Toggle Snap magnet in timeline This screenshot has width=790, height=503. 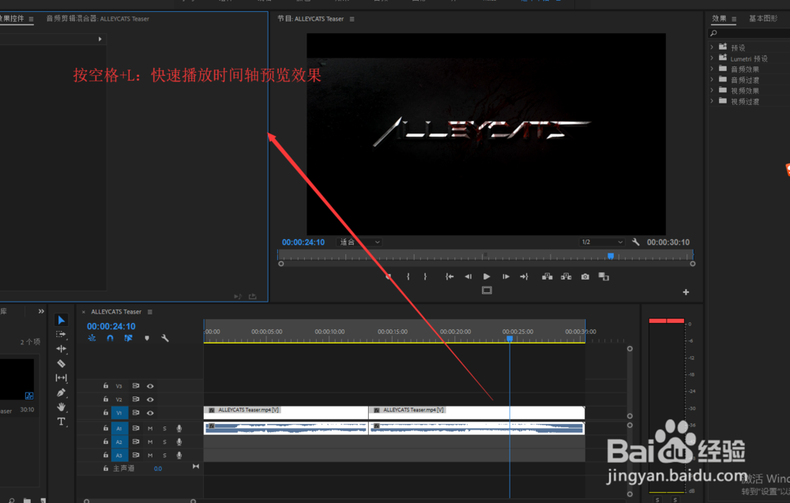pyautogui.click(x=110, y=338)
